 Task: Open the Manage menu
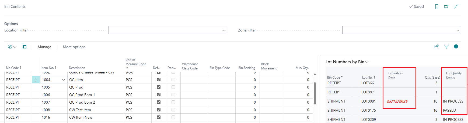pos(44,47)
